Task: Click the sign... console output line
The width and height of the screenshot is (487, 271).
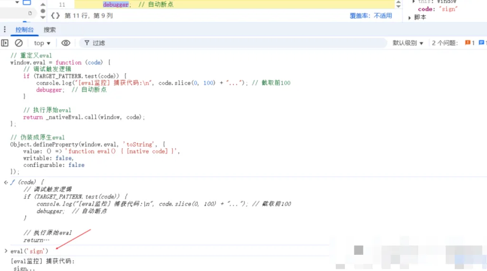Action: 24,268
